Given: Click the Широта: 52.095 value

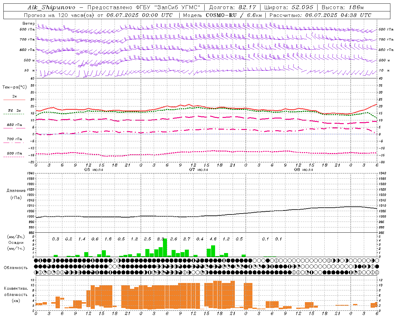Looking at the screenshot, I should 289,7.
